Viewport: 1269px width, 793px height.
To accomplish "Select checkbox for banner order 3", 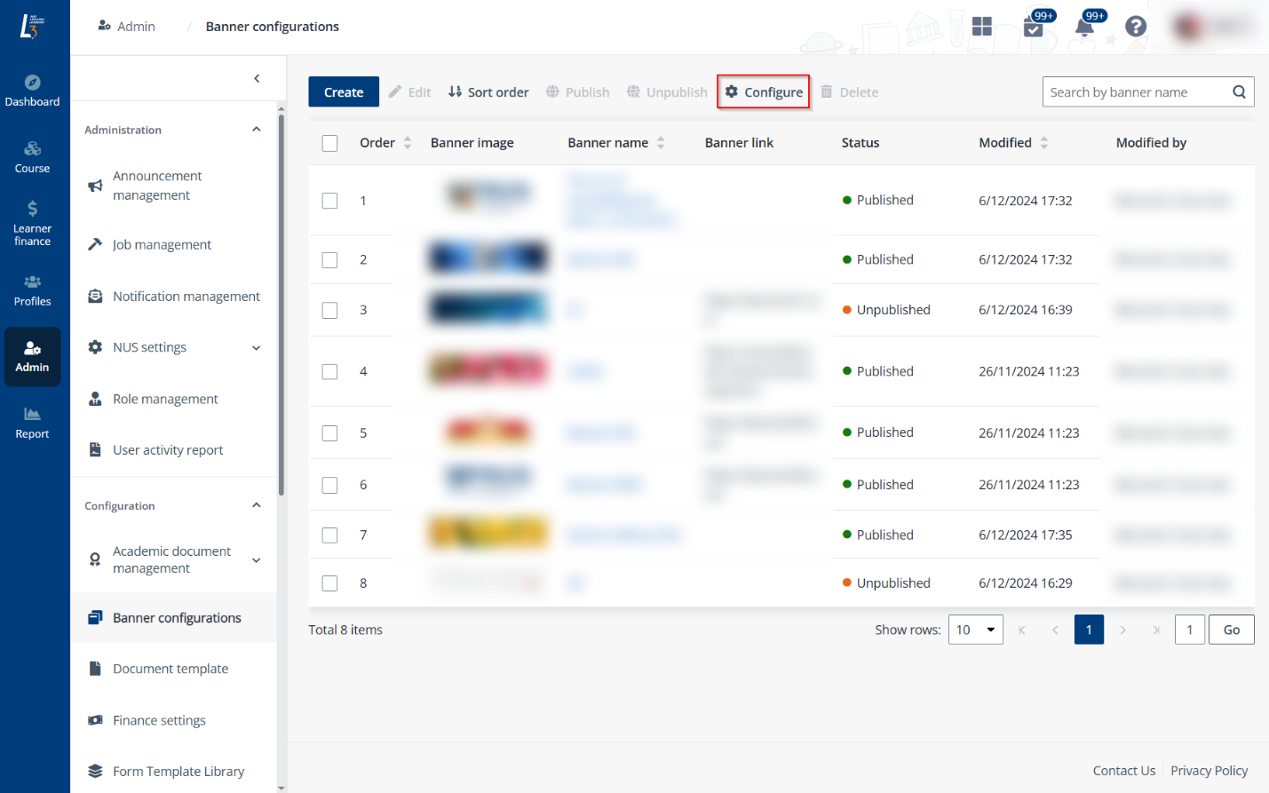I will pyautogui.click(x=329, y=310).
